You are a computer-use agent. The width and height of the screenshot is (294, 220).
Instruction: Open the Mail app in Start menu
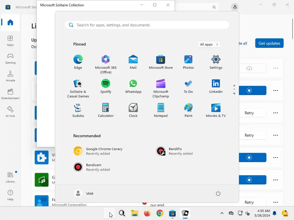pos(133,62)
